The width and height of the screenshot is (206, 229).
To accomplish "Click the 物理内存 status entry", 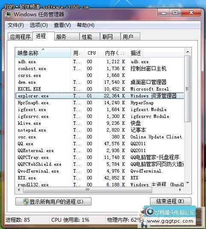I will (124, 220).
